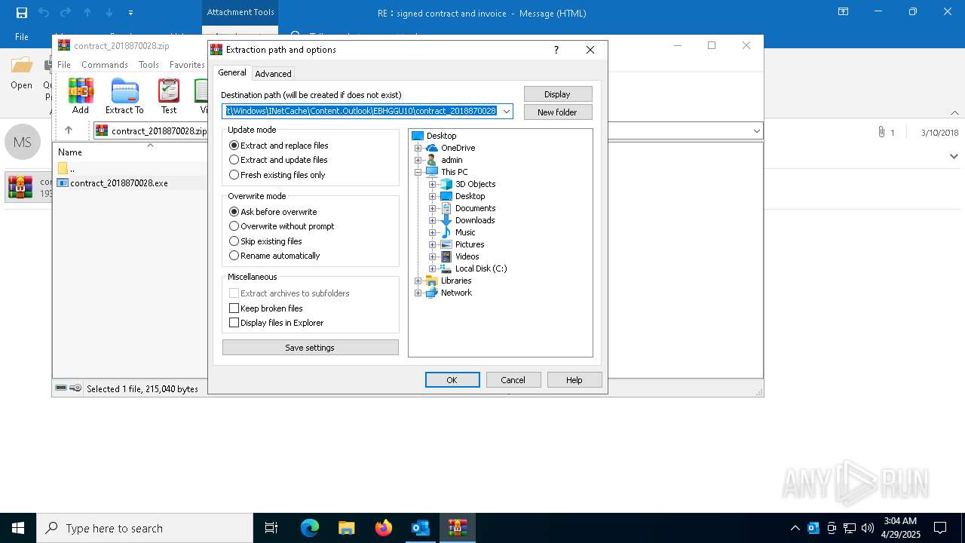The width and height of the screenshot is (965, 543).
Task: Click the RAR attachment icon in the email
Action: point(20,187)
